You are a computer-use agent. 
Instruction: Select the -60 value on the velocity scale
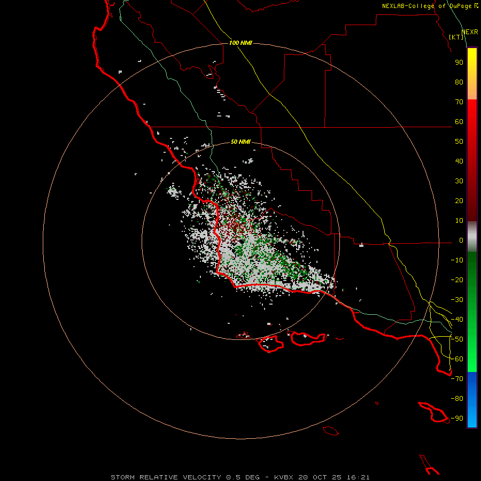coord(457,359)
